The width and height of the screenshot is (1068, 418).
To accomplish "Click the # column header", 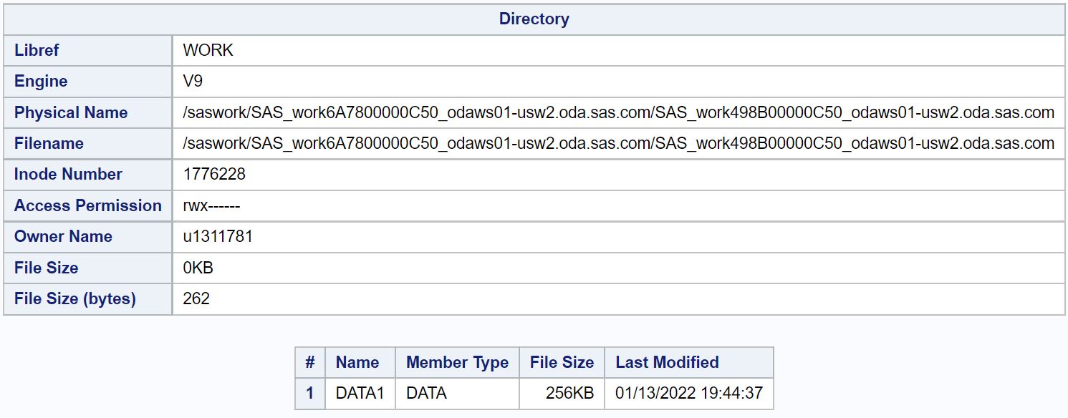I will coord(310,362).
